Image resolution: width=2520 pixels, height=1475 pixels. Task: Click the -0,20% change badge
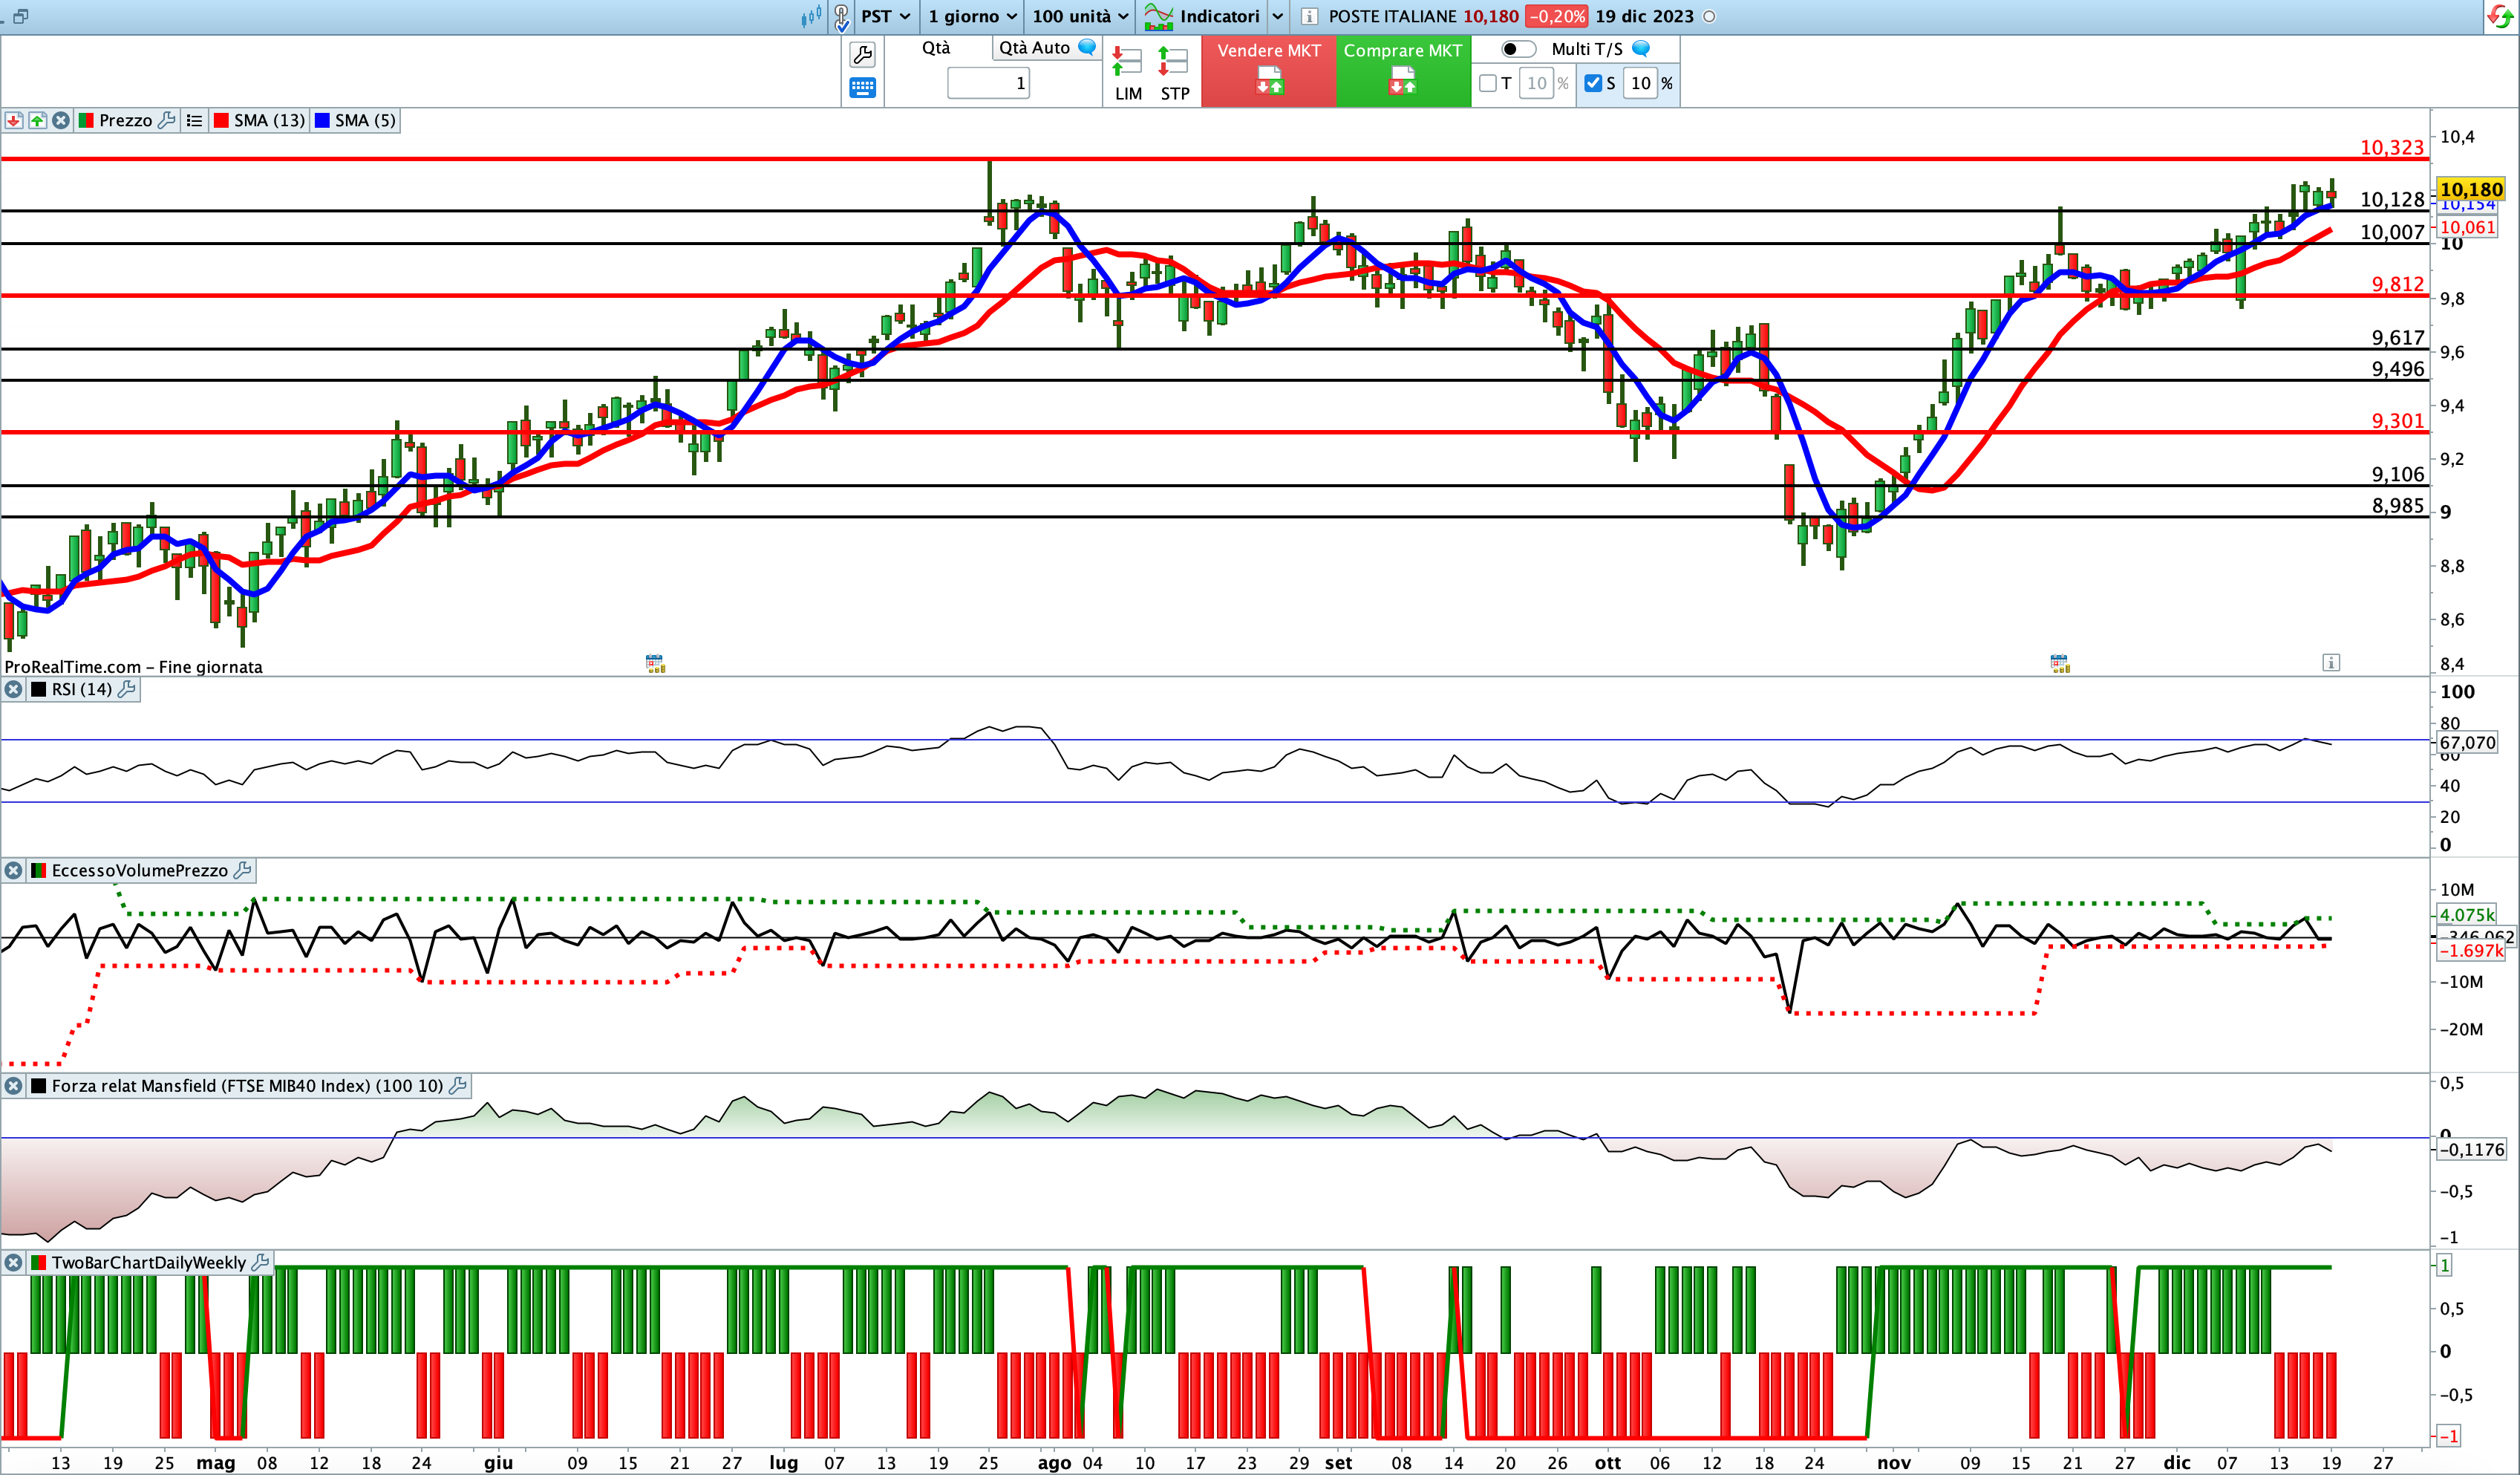(x=1557, y=16)
